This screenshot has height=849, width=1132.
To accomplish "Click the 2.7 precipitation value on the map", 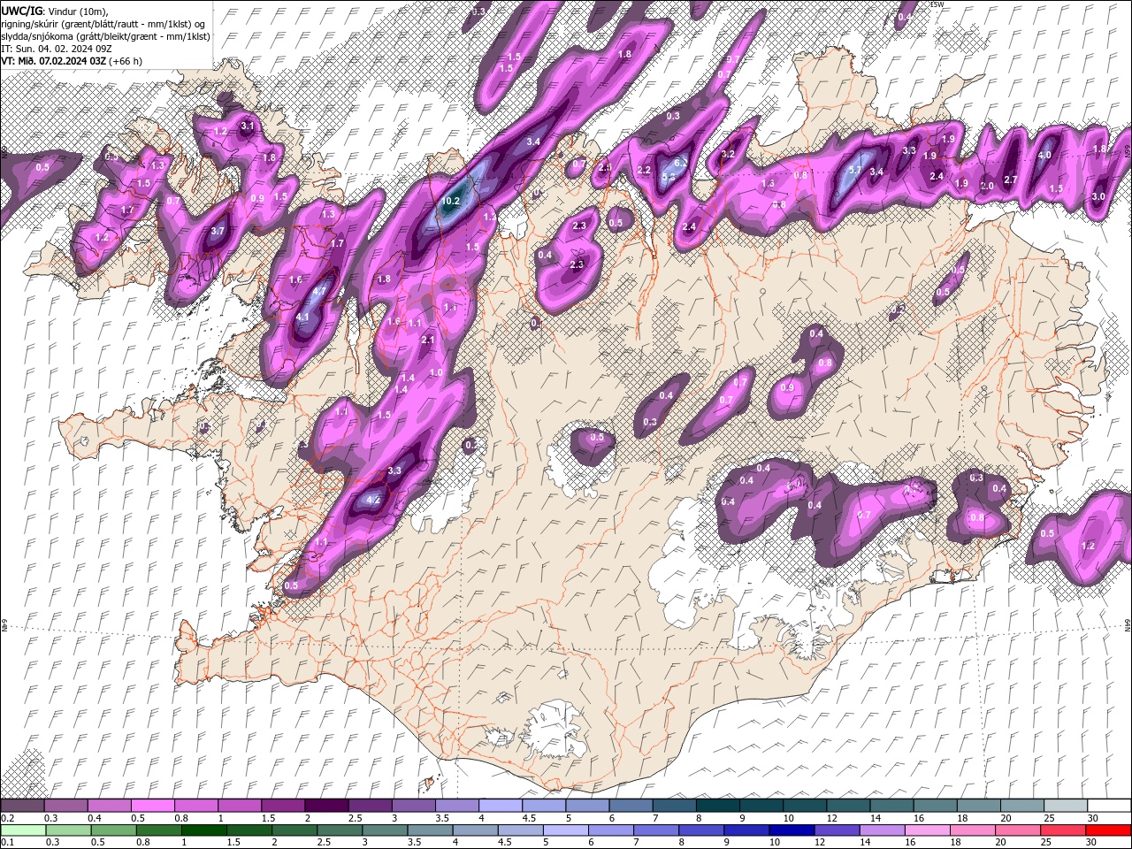I will coord(1012,180).
